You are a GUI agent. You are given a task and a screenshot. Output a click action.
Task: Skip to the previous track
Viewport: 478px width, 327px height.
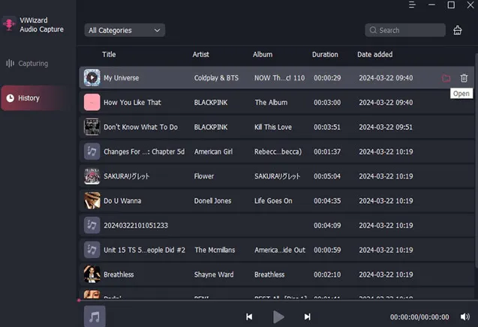(x=249, y=317)
